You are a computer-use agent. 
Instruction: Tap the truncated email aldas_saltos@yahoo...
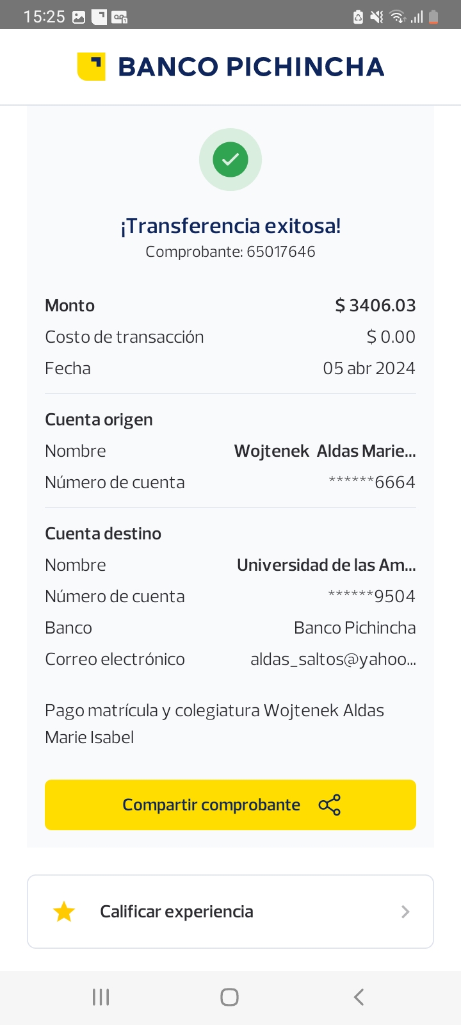pos(333,659)
